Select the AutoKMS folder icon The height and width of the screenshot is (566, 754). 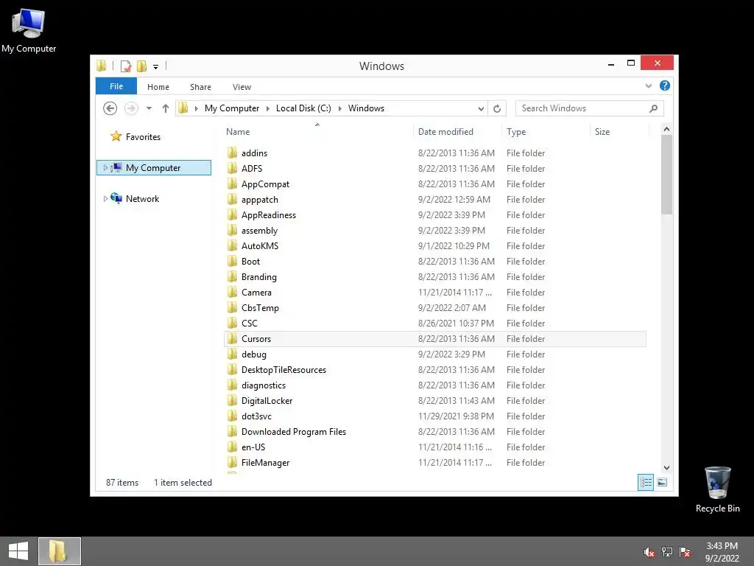[232, 245]
